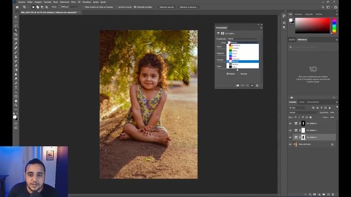This screenshot has height=197, width=351.
Task: Select the Eyedropper tool
Action: [16, 44]
